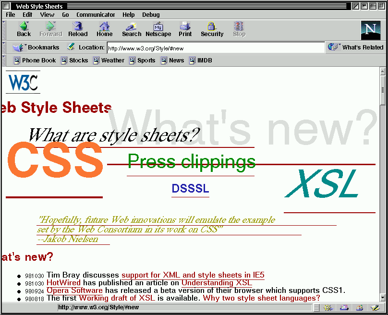Open 'Working draft of XSL' link

117,298
